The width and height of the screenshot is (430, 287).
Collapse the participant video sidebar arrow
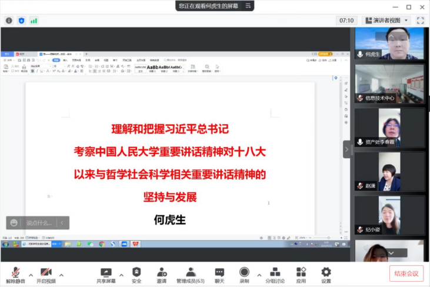coord(346,149)
